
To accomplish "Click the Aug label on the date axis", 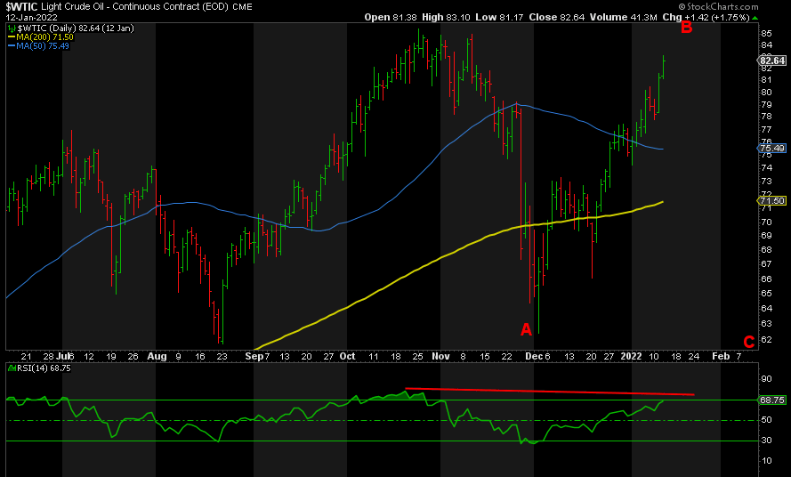I will (x=157, y=356).
